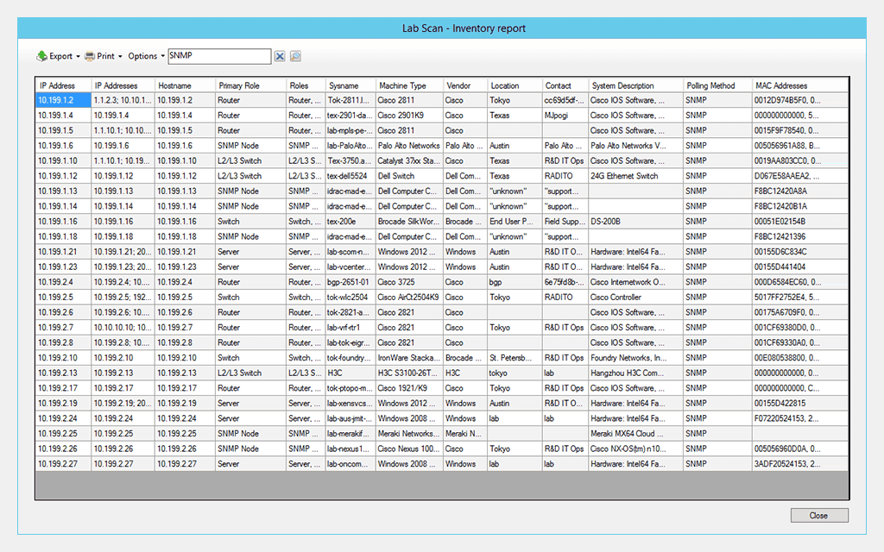Screen dimensions: 884x552
Task: Click the Meraki MX64 Cloud description cell
Action: click(636, 435)
